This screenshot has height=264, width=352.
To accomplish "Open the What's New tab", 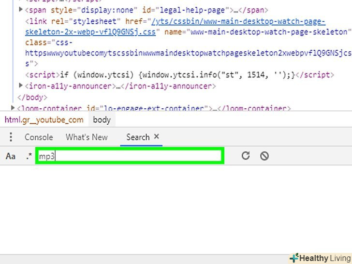I will tap(87, 137).
